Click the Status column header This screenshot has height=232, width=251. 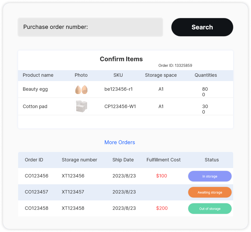click(x=212, y=160)
